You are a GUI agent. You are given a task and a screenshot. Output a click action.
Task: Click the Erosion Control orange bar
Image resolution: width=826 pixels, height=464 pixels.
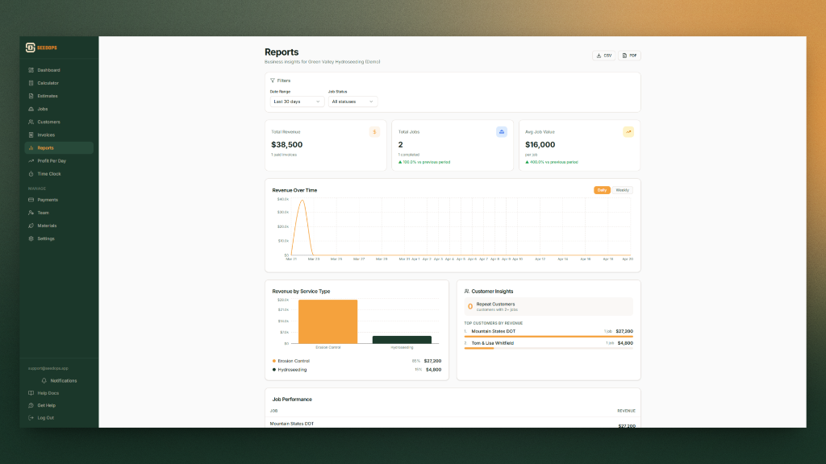pyautogui.click(x=327, y=321)
